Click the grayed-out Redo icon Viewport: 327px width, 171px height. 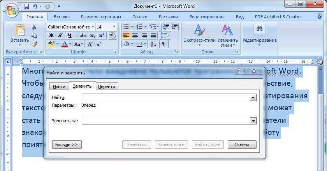click(x=47, y=7)
